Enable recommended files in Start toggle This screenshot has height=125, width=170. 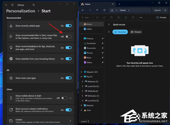pyautogui.click(x=68, y=36)
